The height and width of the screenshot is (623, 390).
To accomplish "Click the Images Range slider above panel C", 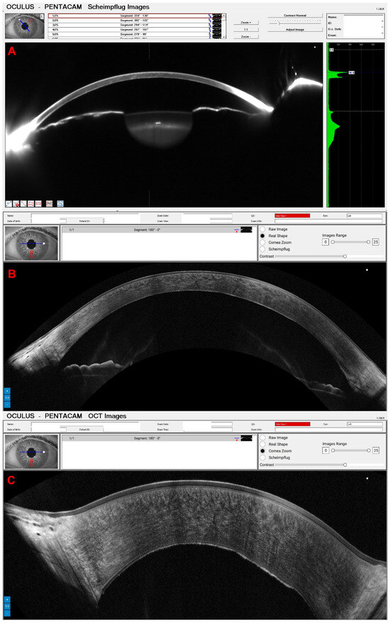I will (x=351, y=450).
